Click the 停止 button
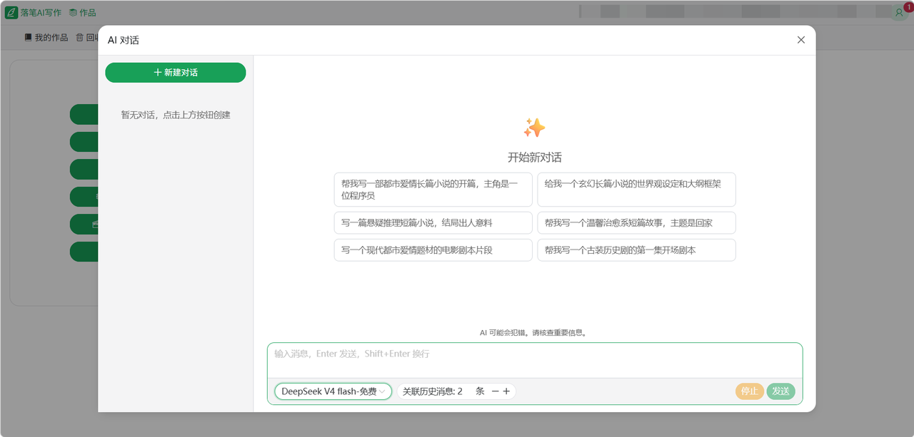This screenshot has height=437, width=914. pyautogui.click(x=750, y=391)
